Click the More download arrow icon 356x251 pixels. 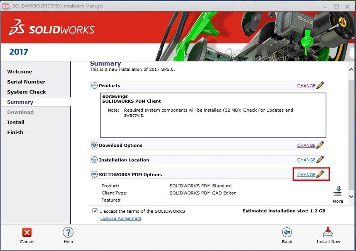pos(338,191)
